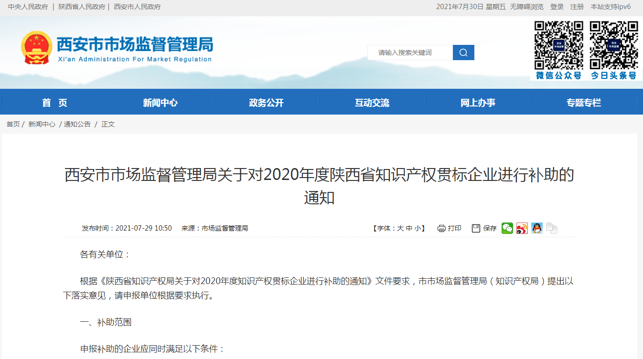Open 西安市人民政府 link
The height and width of the screenshot is (359, 643).
(137, 7)
